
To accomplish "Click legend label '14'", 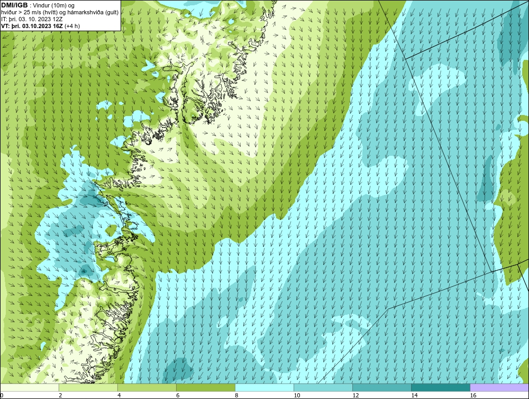I will [414, 395].
